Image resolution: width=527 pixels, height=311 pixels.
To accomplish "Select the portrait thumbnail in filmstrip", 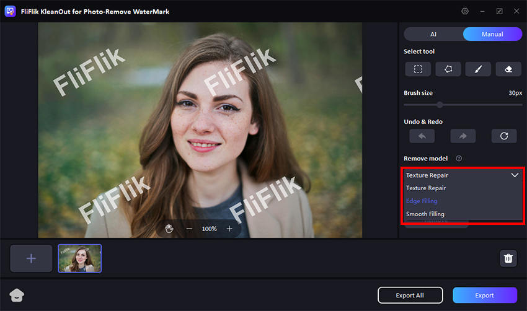I will 80,258.
